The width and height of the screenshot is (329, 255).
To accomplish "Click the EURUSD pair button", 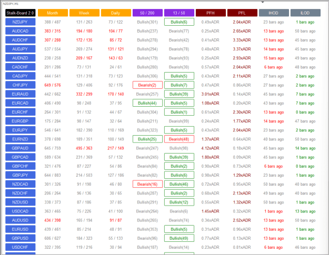I will click(21, 229).
